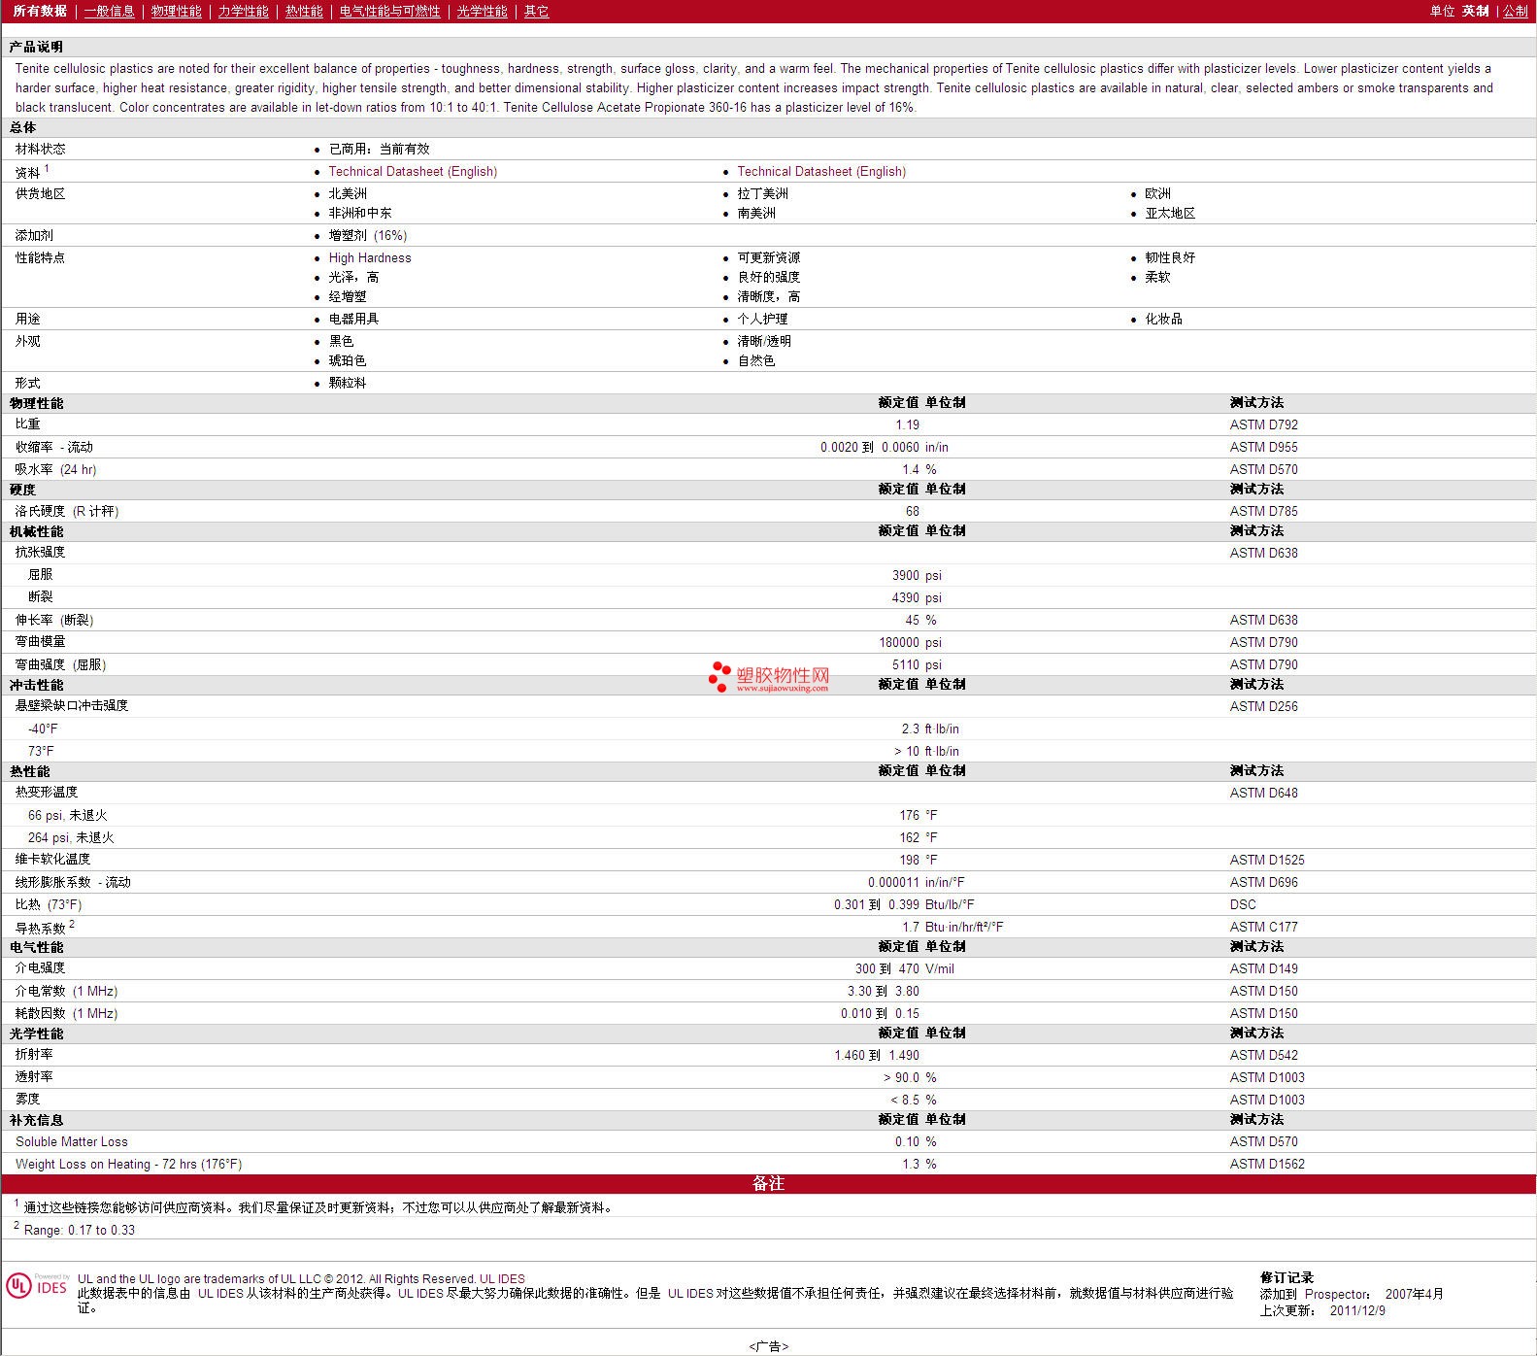
Task: Click the 断裂 tensile value 4390
Action: (x=905, y=597)
